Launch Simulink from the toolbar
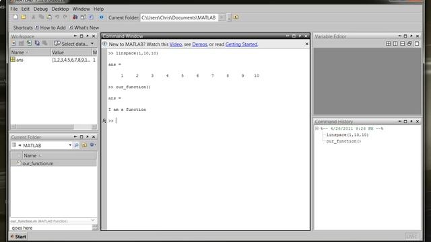431x242 pixels. point(75,17)
